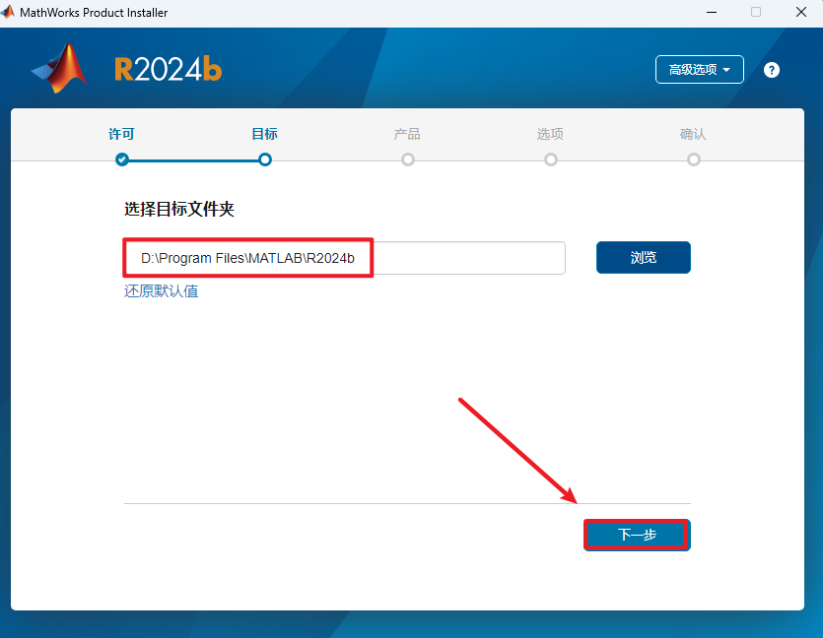Screen dimensions: 823x638
Task: Select the filled circle under 目标
Action: pyautogui.click(x=264, y=159)
